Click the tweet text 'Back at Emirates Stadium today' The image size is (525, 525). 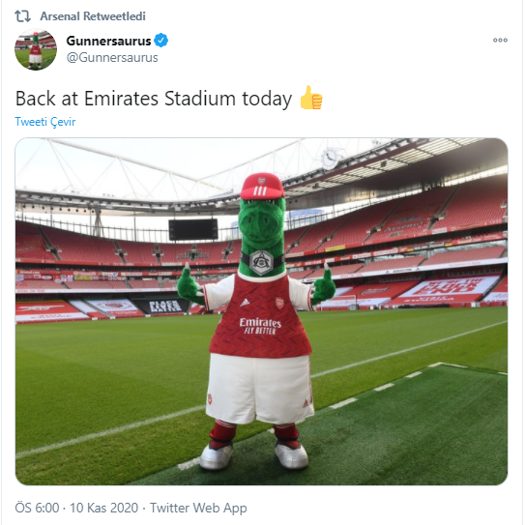coord(154,99)
